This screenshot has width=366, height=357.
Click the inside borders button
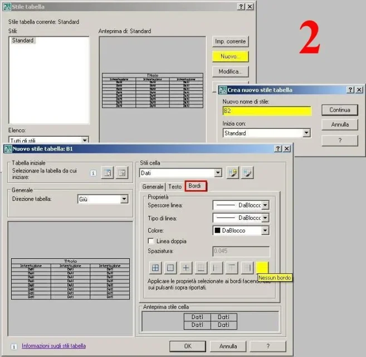coord(187,268)
